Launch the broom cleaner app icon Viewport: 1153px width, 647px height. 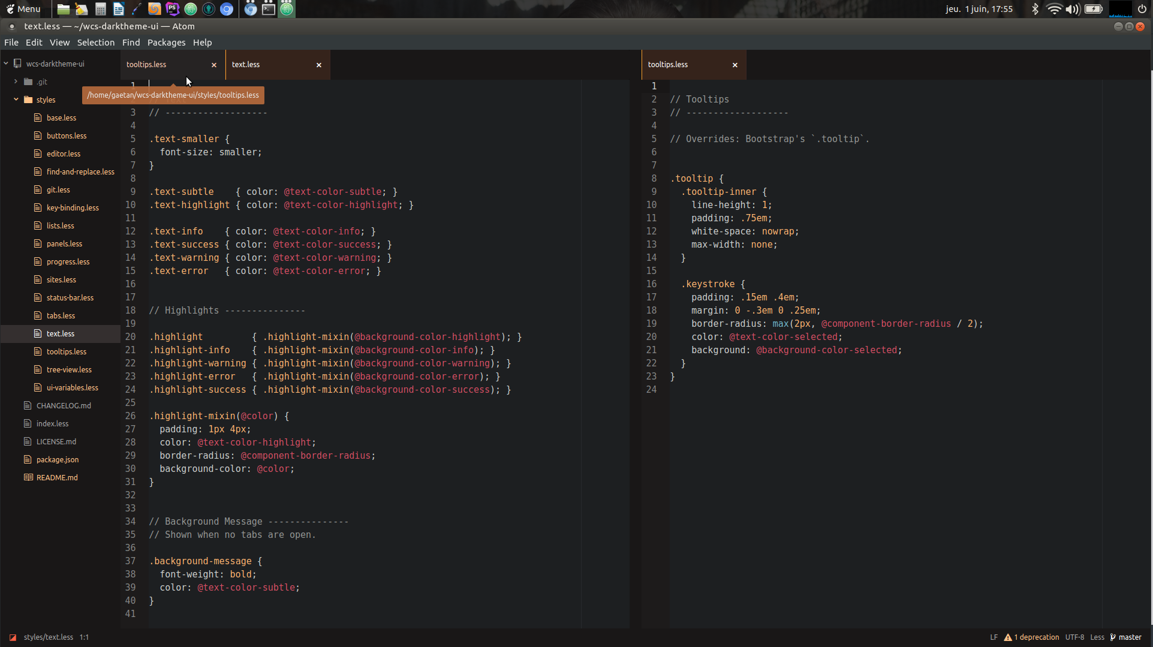coord(82,9)
